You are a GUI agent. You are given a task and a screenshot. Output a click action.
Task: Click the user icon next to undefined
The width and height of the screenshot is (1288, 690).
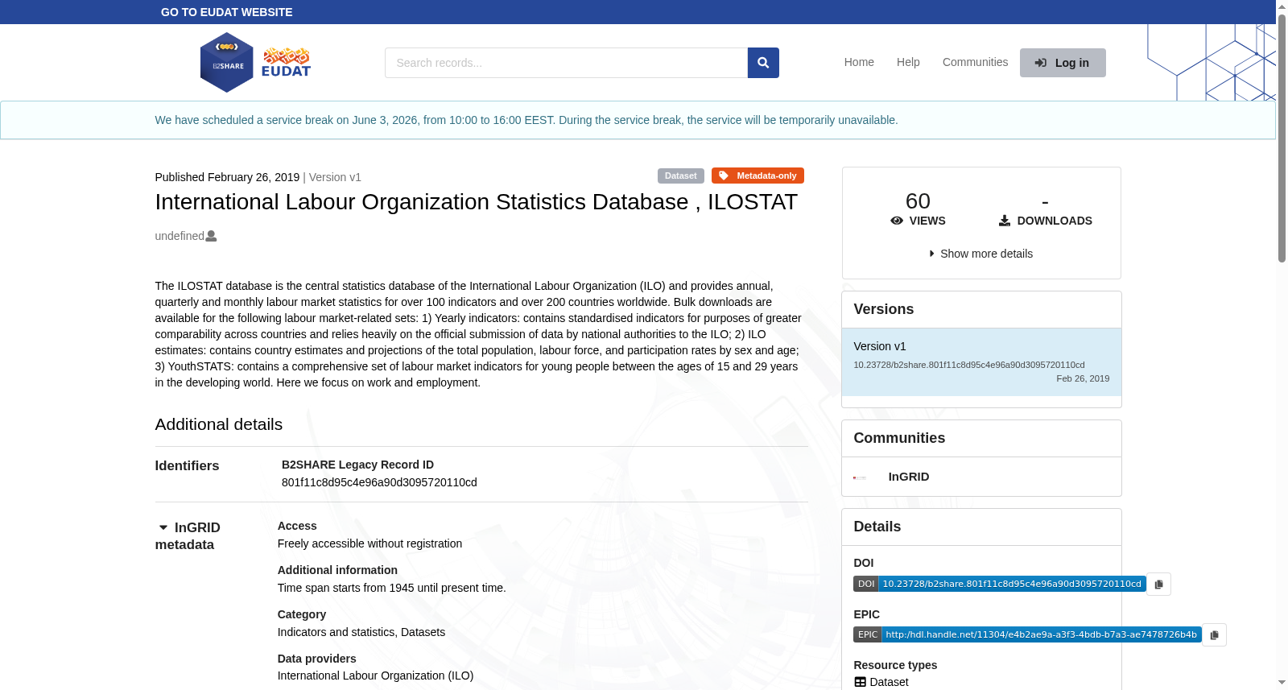pos(211,236)
